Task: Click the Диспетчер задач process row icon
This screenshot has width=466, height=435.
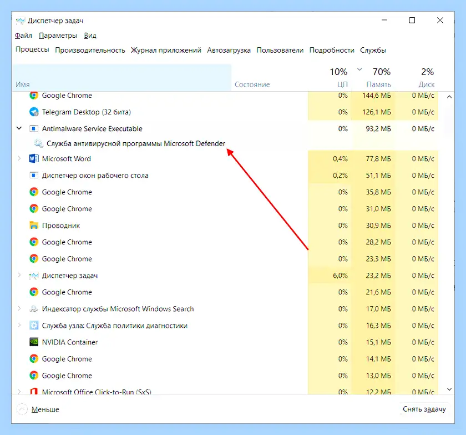Action: [34, 276]
